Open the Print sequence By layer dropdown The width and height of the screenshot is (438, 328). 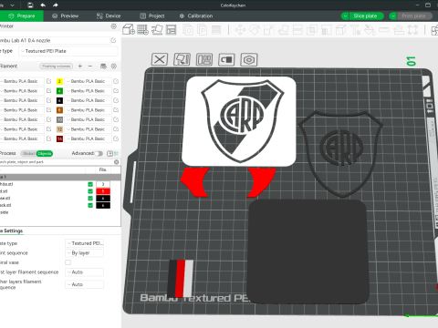tap(85, 253)
